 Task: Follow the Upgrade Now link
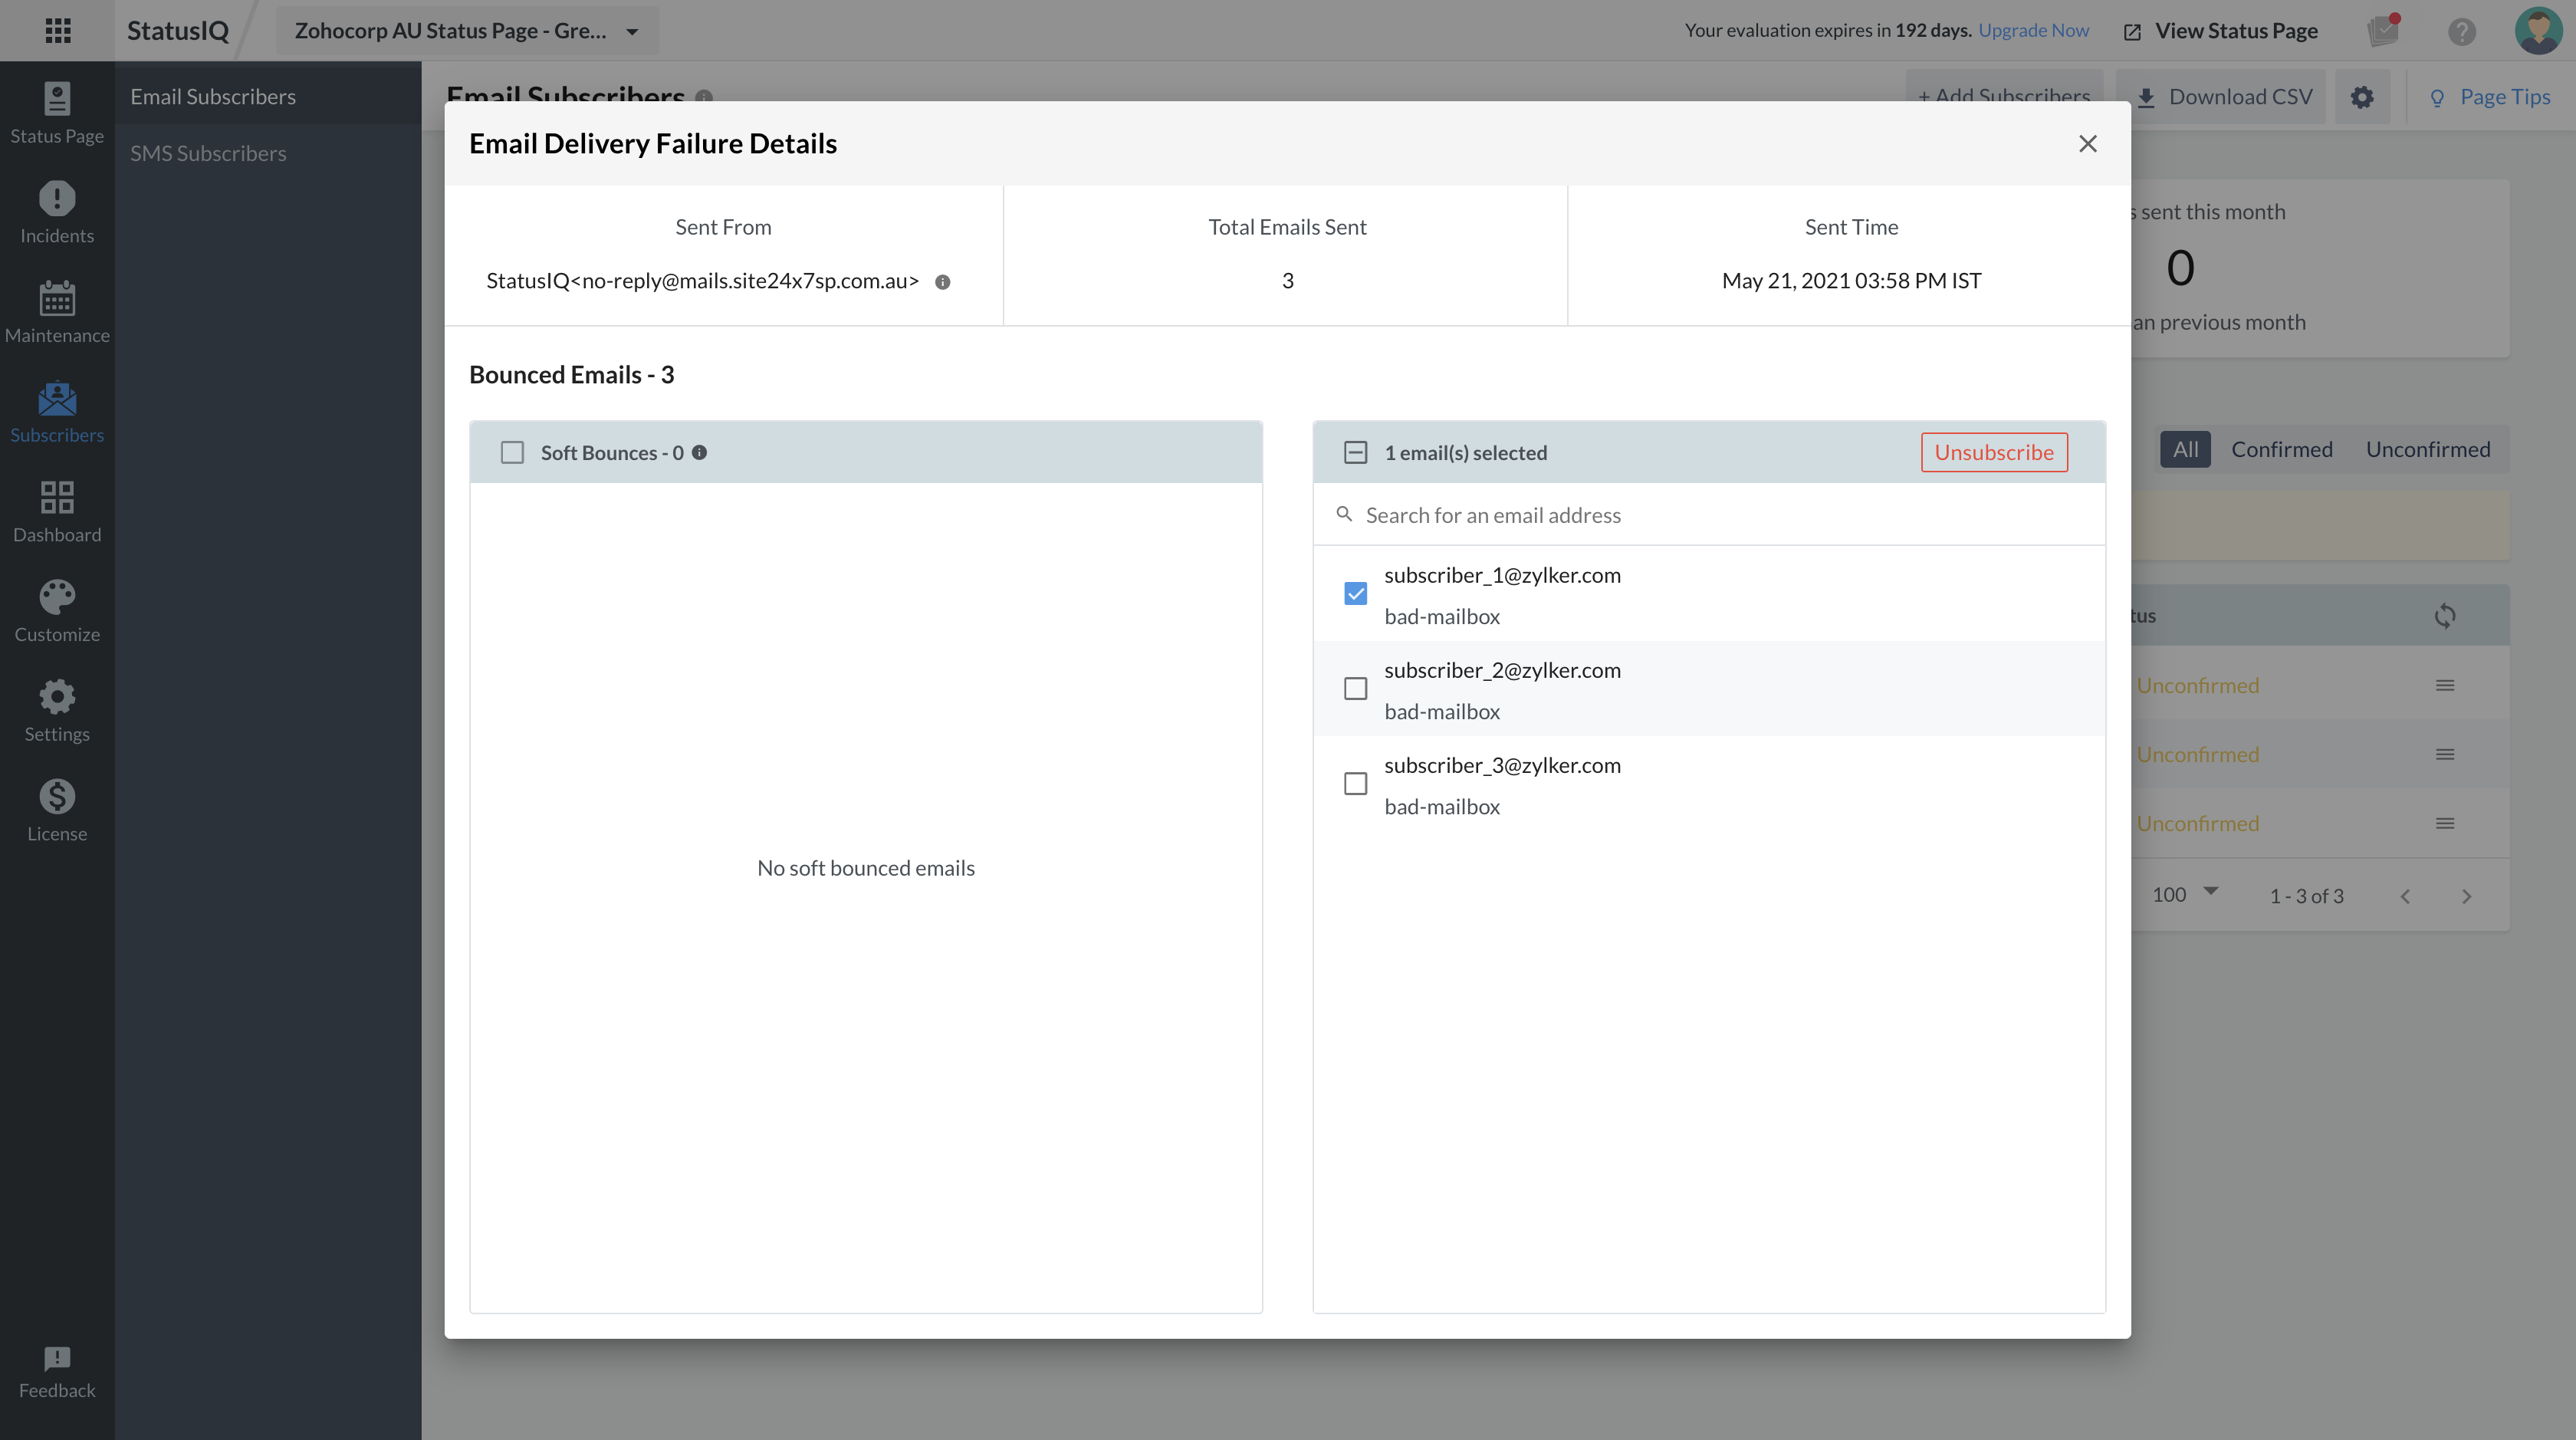pos(2033,30)
